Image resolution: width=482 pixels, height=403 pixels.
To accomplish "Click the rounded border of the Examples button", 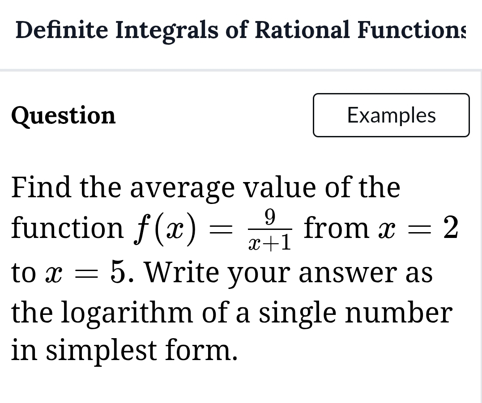I will 391,94.
